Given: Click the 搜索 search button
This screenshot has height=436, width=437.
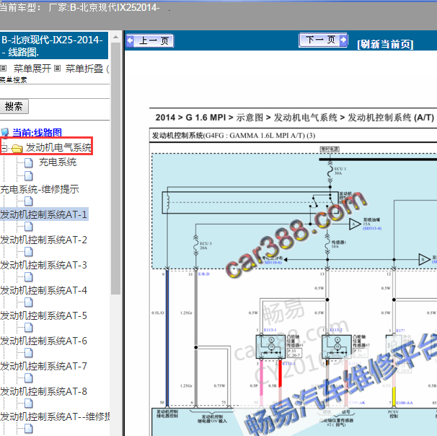Looking at the screenshot, I should (x=14, y=106).
